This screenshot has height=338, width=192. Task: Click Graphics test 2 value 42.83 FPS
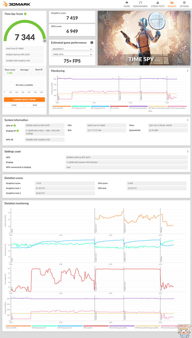65,193
